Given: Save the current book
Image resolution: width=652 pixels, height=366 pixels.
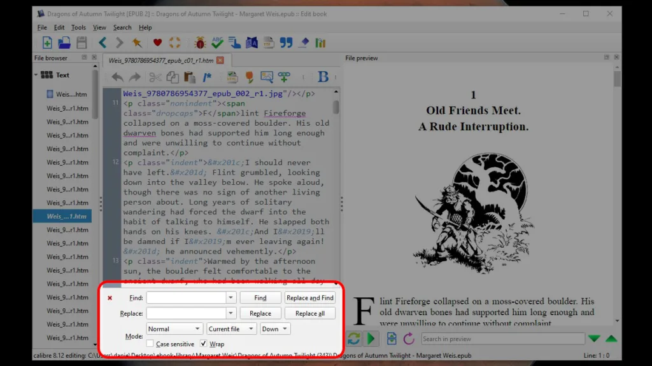Looking at the screenshot, I should pyautogui.click(x=81, y=43).
